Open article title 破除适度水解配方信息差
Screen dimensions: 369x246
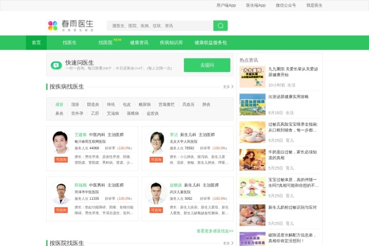coord(292,238)
